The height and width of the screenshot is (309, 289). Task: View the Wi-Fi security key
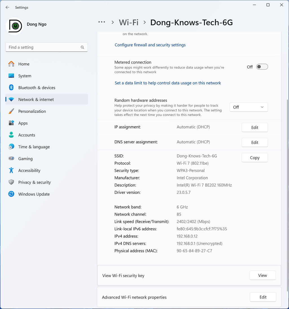[262, 275]
